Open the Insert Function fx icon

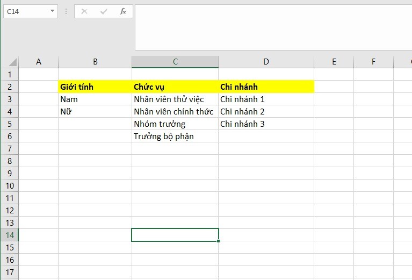click(x=122, y=11)
